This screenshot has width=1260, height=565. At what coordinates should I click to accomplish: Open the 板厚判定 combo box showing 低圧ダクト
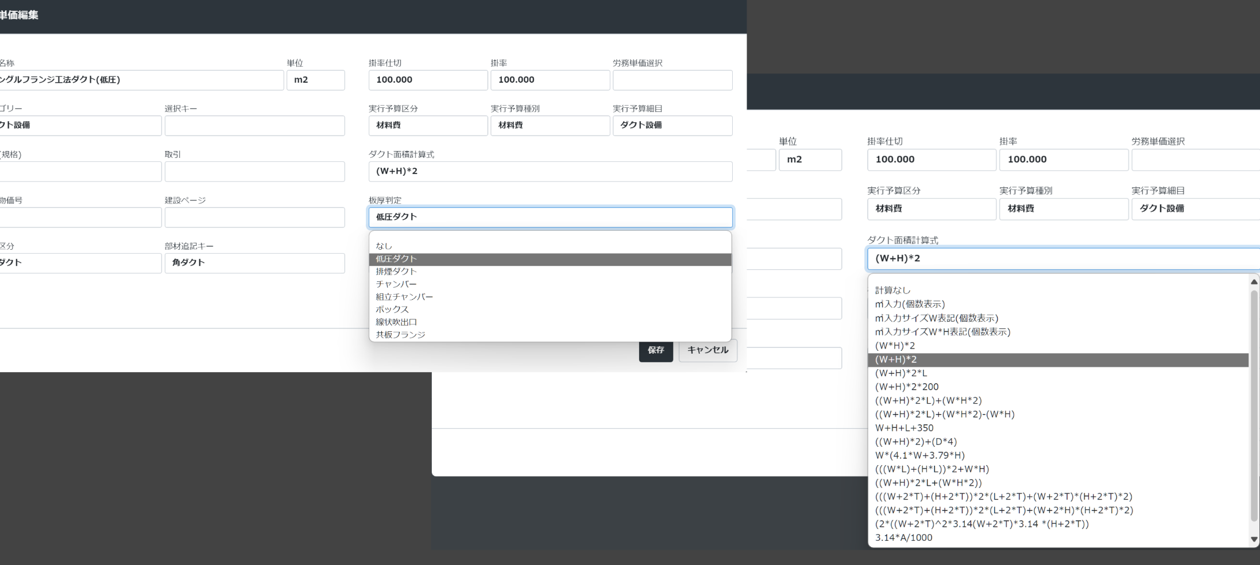click(550, 217)
